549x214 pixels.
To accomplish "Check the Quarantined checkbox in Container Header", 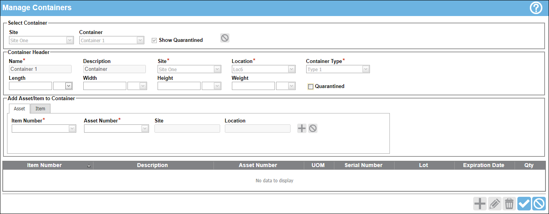I will pos(310,86).
